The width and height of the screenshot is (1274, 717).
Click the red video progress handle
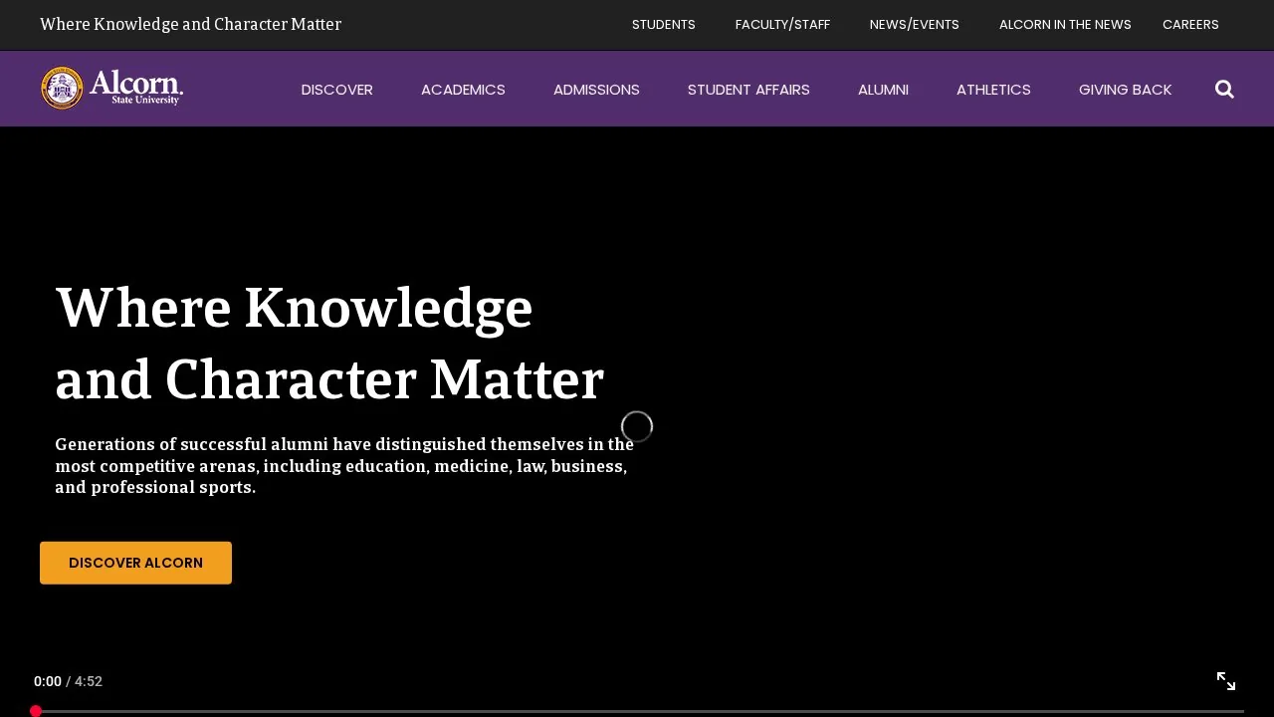(x=36, y=711)
